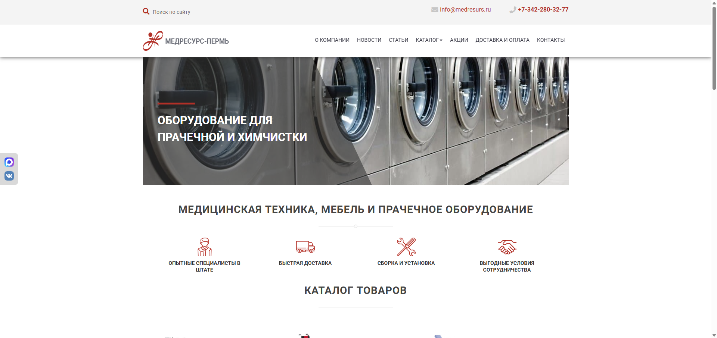Screen dimensions: 717x338
Task: Click the wrench and screwdriver icon
Action: tap(406, 247)
